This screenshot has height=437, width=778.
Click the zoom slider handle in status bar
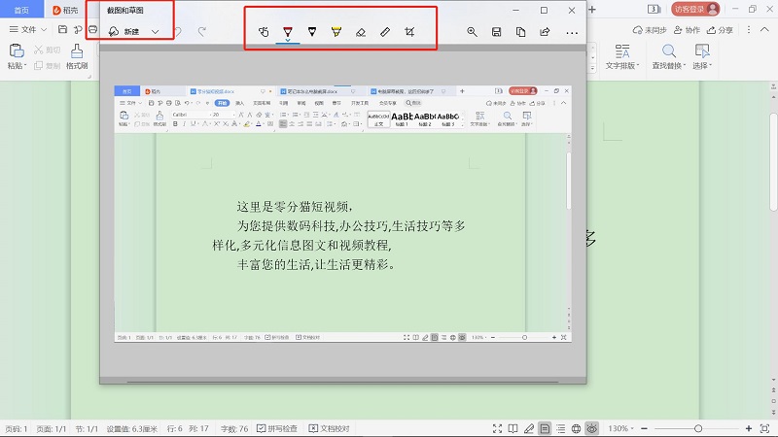697,428
